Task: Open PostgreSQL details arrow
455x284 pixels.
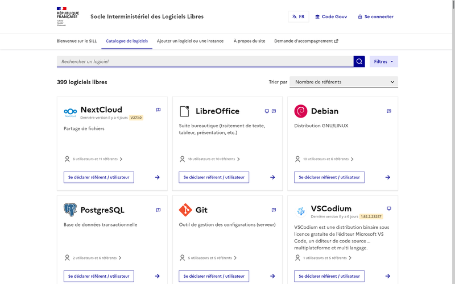Action: pyautogui.click(x=158, y=276)
